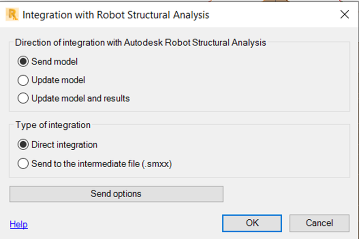Click the 'Type of integration' group heading

click(53, 125)
